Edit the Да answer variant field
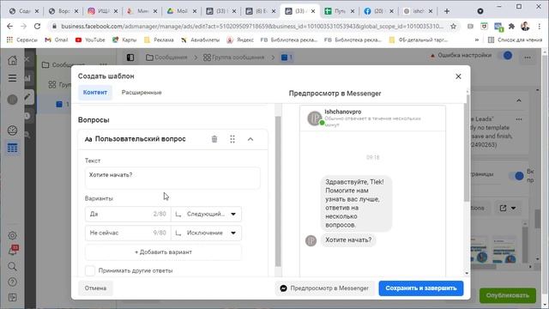This screenshot has height=309, width=549. [x=128, y=214]
